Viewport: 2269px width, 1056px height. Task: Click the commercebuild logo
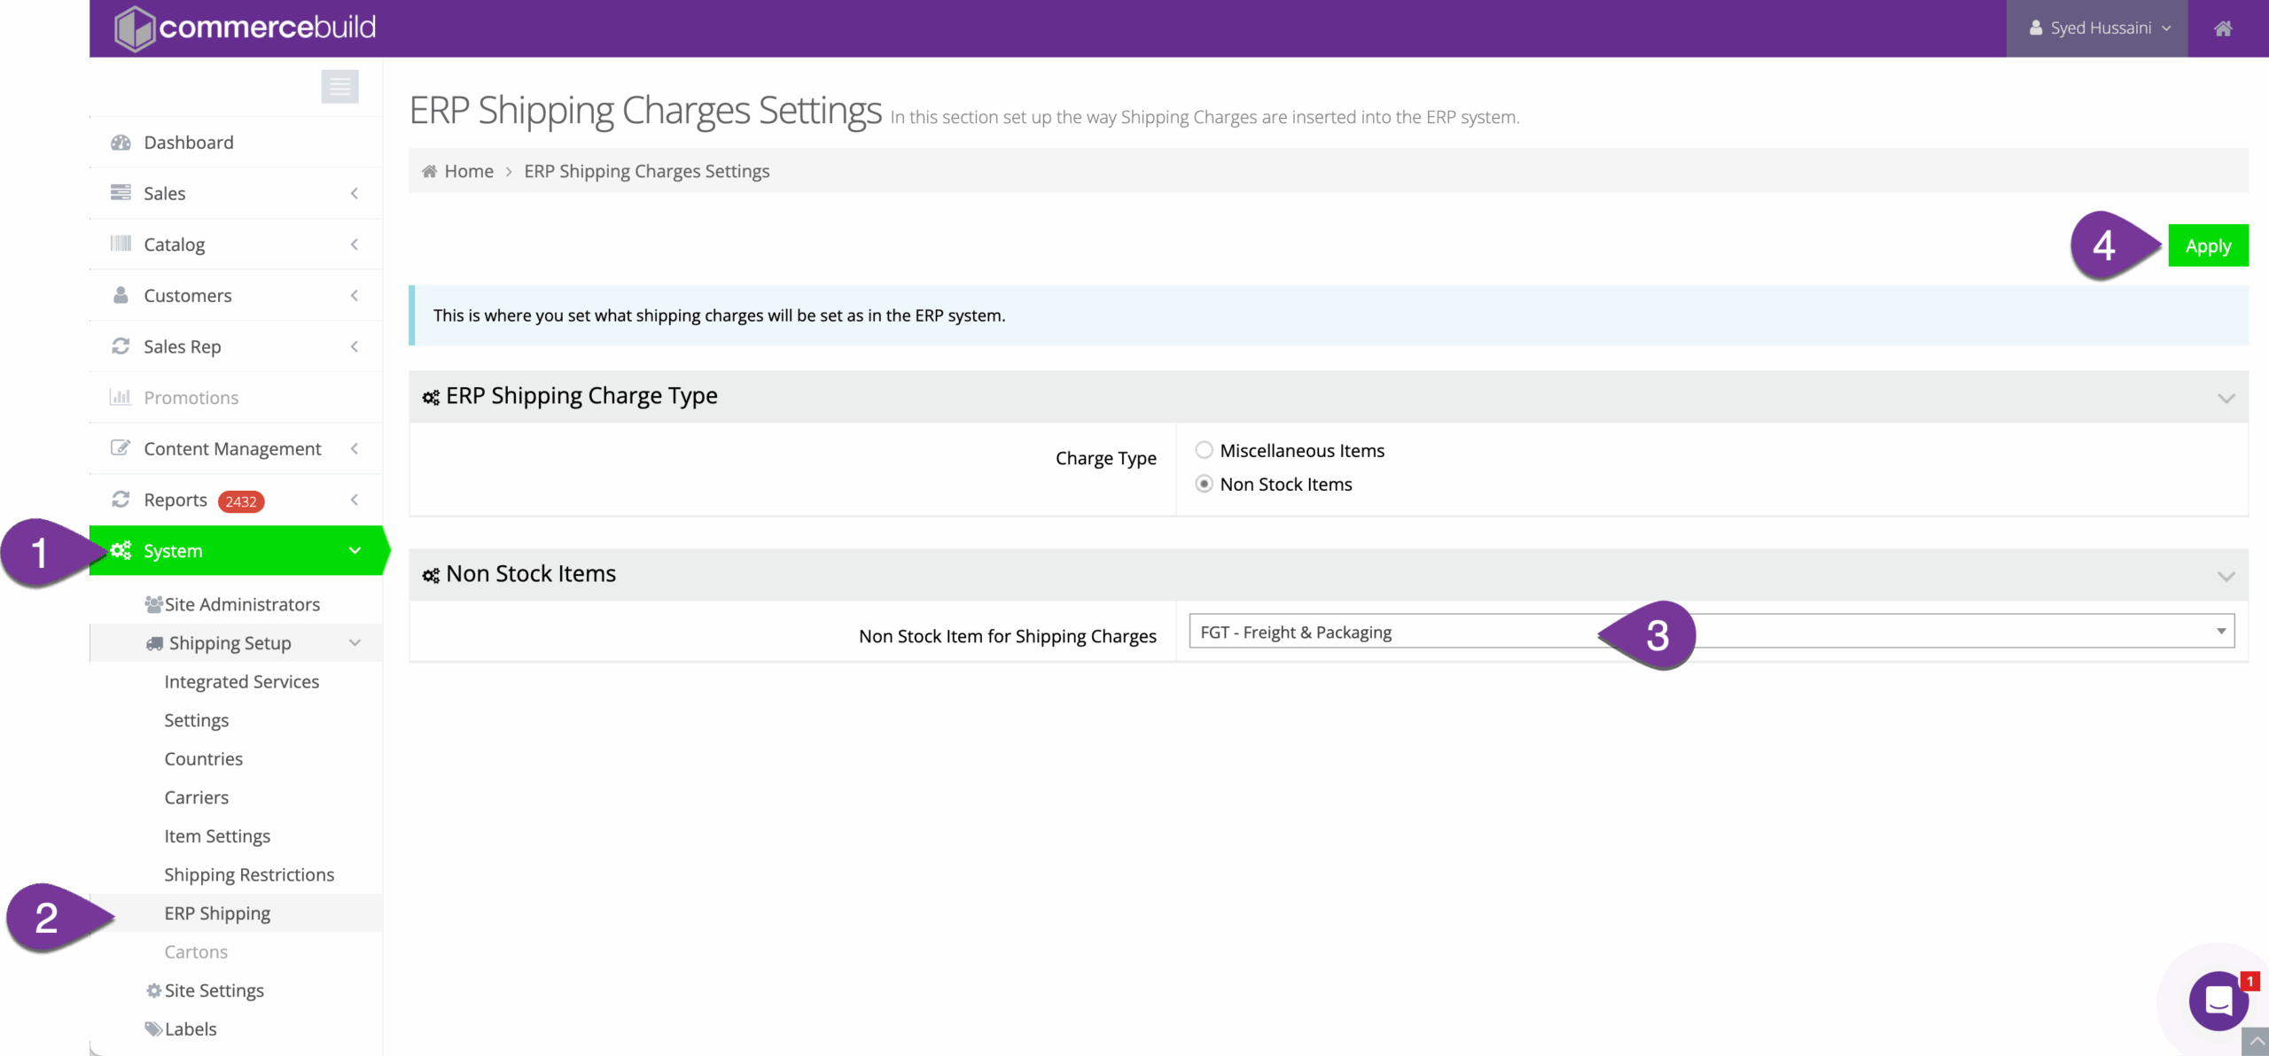[x=246, y=28]
